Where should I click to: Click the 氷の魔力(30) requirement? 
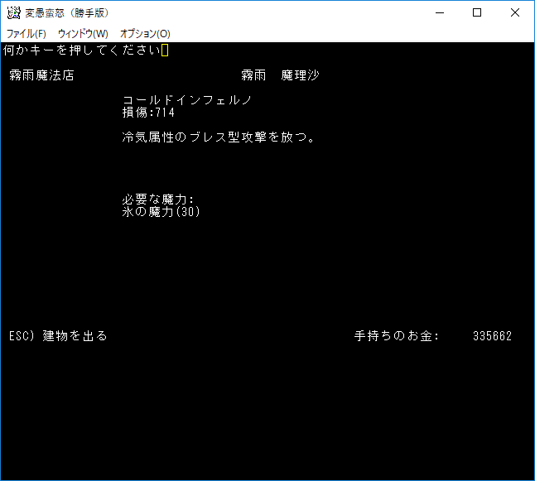pos(161,212)
